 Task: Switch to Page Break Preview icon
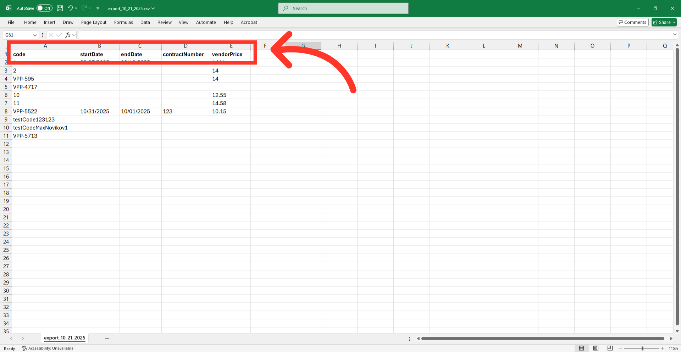pyautogui.click(x=610, y=348)
